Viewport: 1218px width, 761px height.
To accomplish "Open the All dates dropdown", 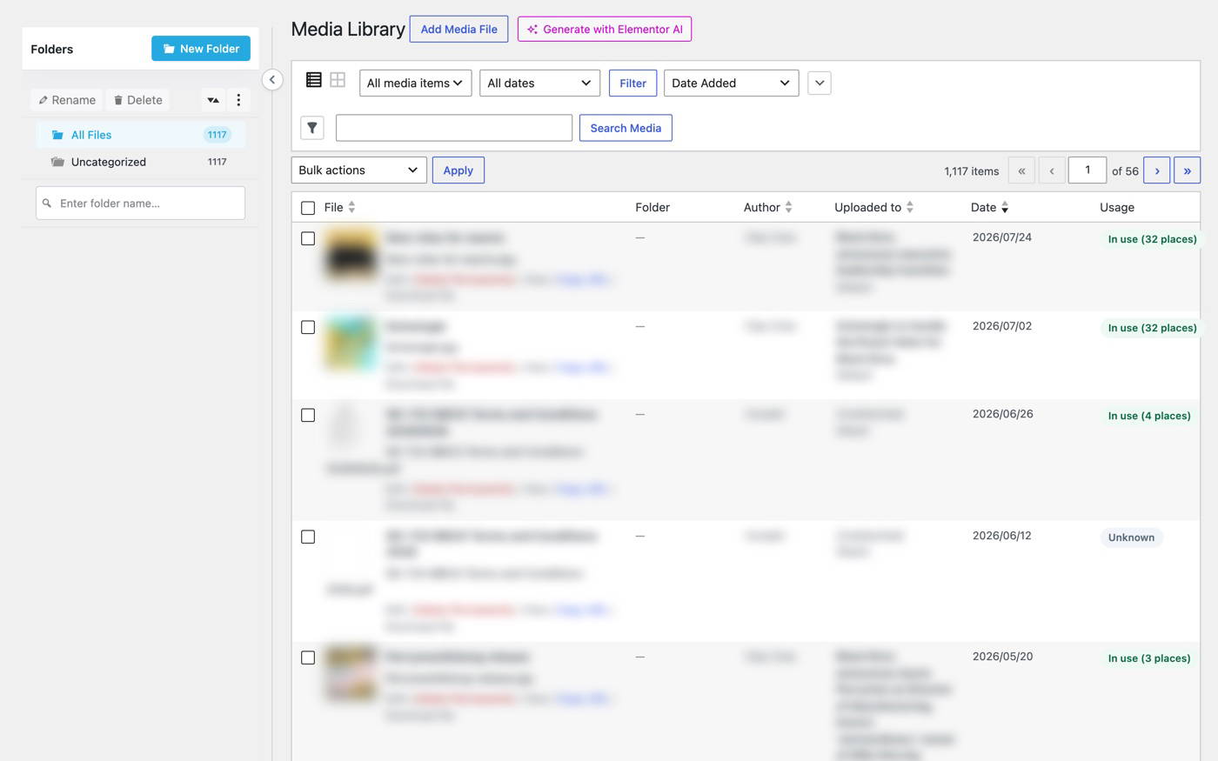I will [x=539, y=83].
